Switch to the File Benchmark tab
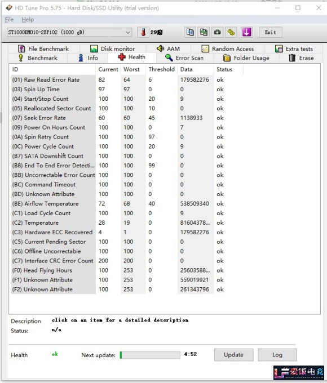 point(43,48)
